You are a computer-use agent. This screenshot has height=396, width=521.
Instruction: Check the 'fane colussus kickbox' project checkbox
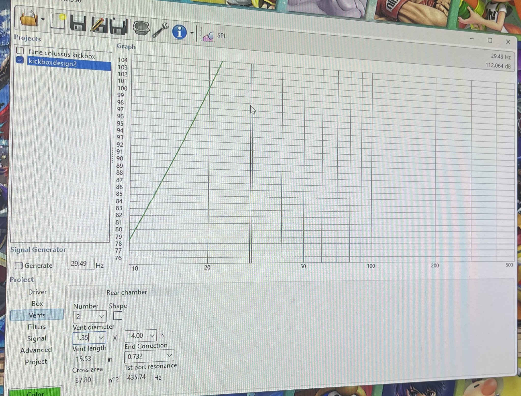click(x=20, y=50)
